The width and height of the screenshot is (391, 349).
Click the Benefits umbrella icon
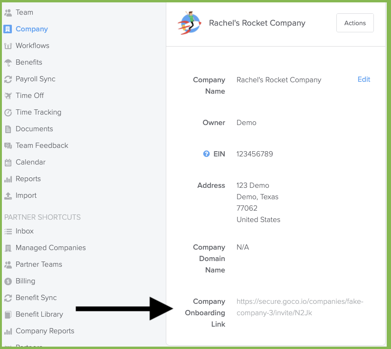click(x=8, y=62)
